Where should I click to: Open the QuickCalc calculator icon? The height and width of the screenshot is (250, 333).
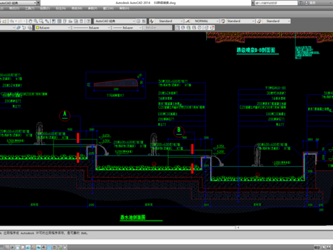[x=81, y=21]
